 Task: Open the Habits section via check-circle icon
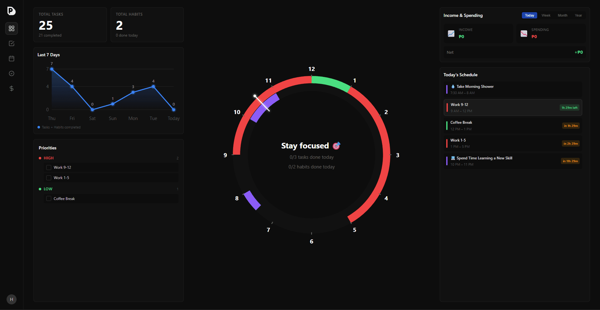(12, 73)
